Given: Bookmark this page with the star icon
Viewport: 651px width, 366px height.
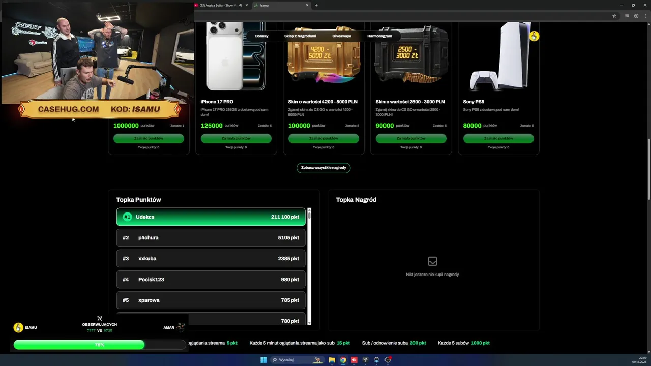Looking at the screenshot, I should point(614,16).
